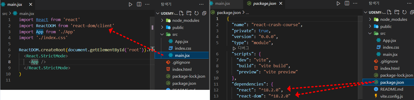Open .gitignore in right explorer
The image size is (414, 100).
tap(388, 61)
